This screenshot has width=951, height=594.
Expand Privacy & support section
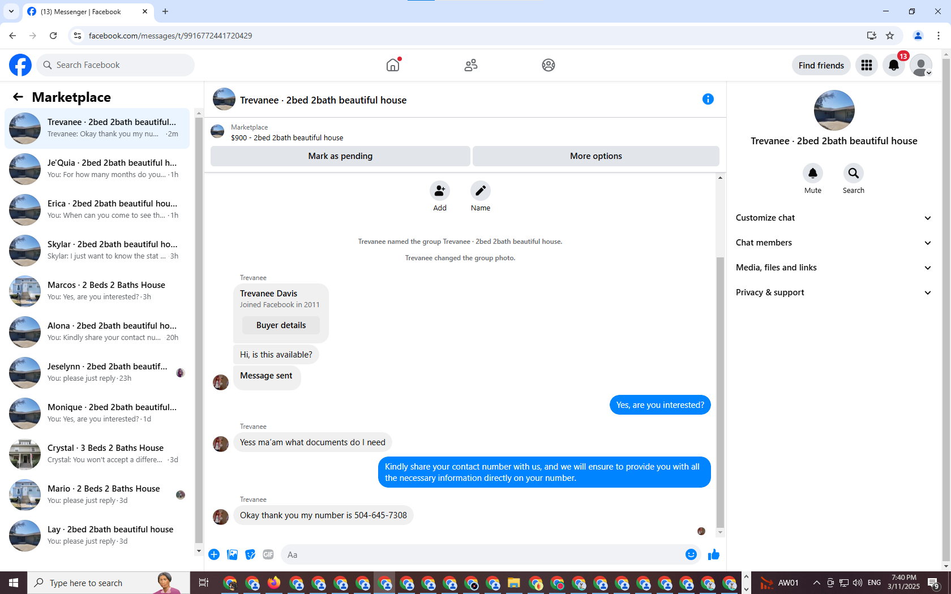pyautogui.click(x=833, y=292)
